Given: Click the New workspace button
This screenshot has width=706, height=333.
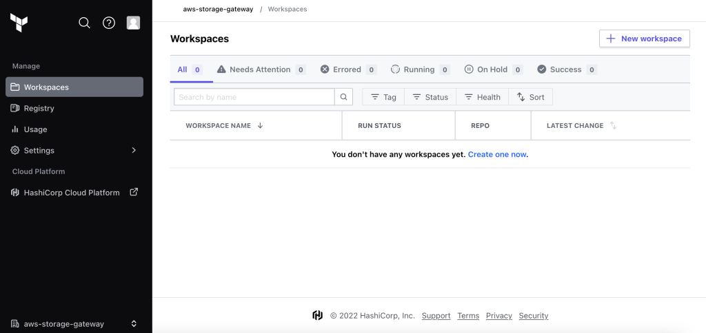Looking at the screenshot, I should click(645, 39).
